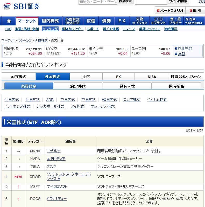Click the 株価検索 button
Viewport: 205px width, 207px height.
125,2
